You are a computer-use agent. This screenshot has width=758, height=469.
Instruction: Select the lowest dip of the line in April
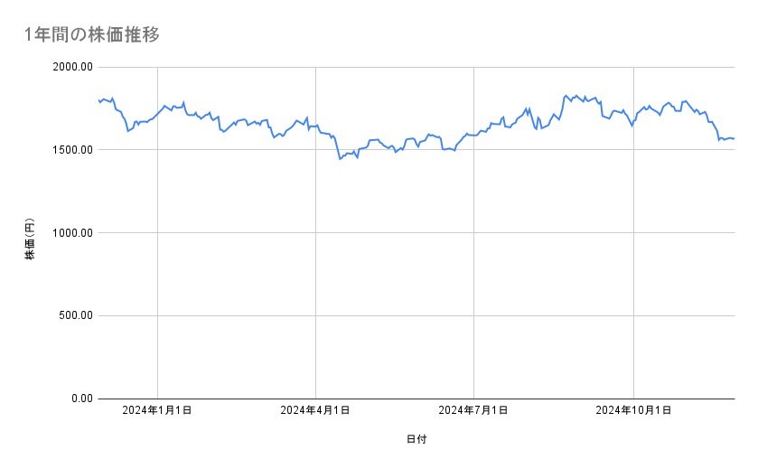coord(340,159)
